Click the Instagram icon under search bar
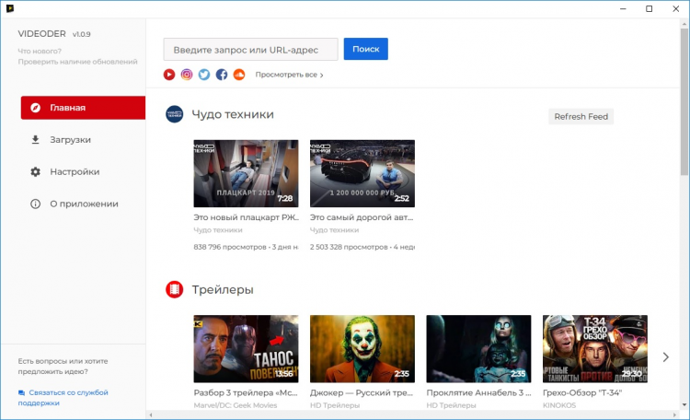The width and height of the screenshot is (690, 420). pyautogui.click(x=187, y=75)
